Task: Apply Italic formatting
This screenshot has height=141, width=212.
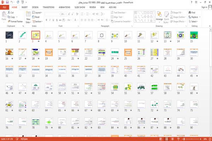Action: tap(50, 20)
